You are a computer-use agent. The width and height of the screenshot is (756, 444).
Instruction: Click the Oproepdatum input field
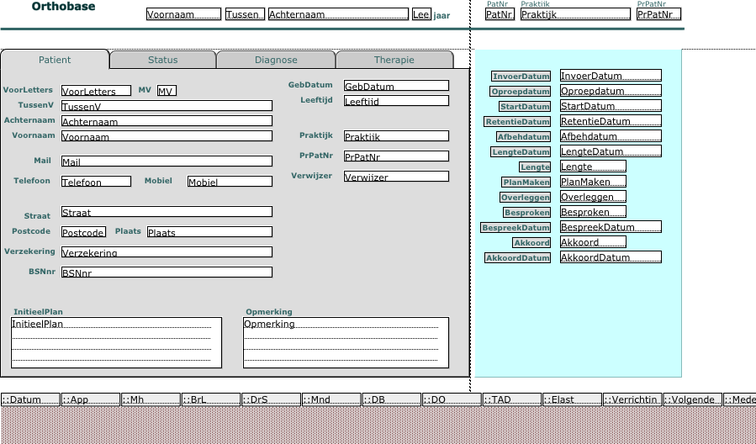point(611,91)
